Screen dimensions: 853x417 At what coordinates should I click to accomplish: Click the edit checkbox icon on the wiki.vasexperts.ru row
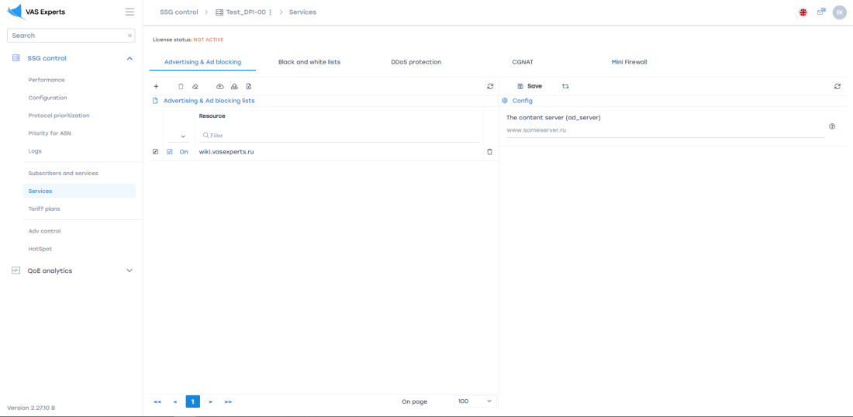coord(156,152)
